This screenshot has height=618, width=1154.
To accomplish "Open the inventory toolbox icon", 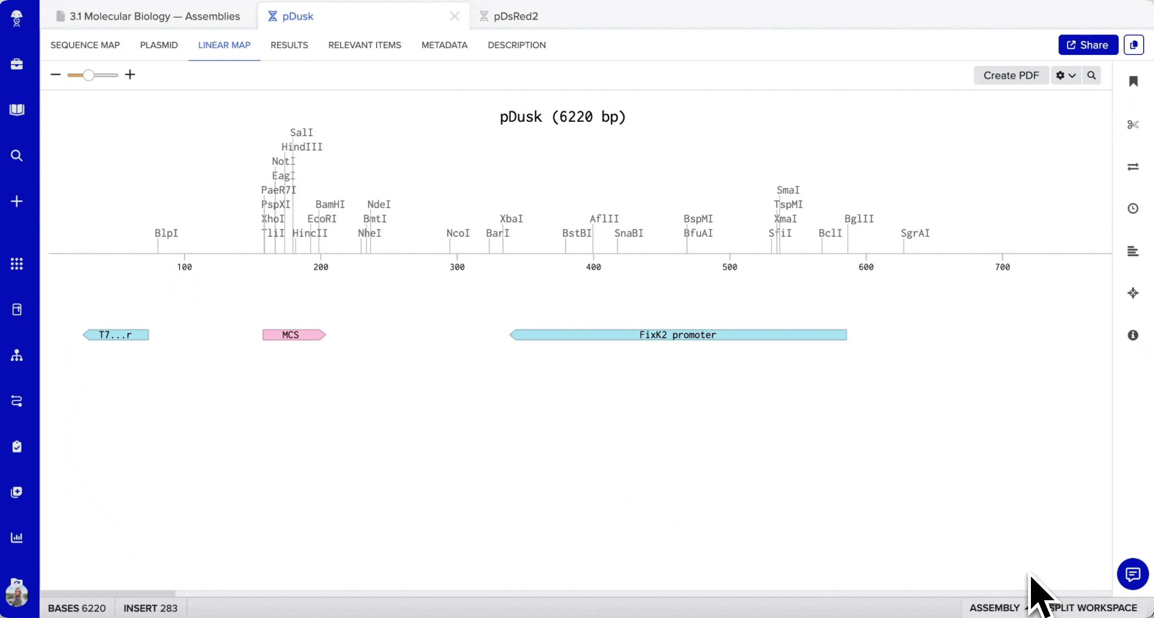I will point(17,64).
